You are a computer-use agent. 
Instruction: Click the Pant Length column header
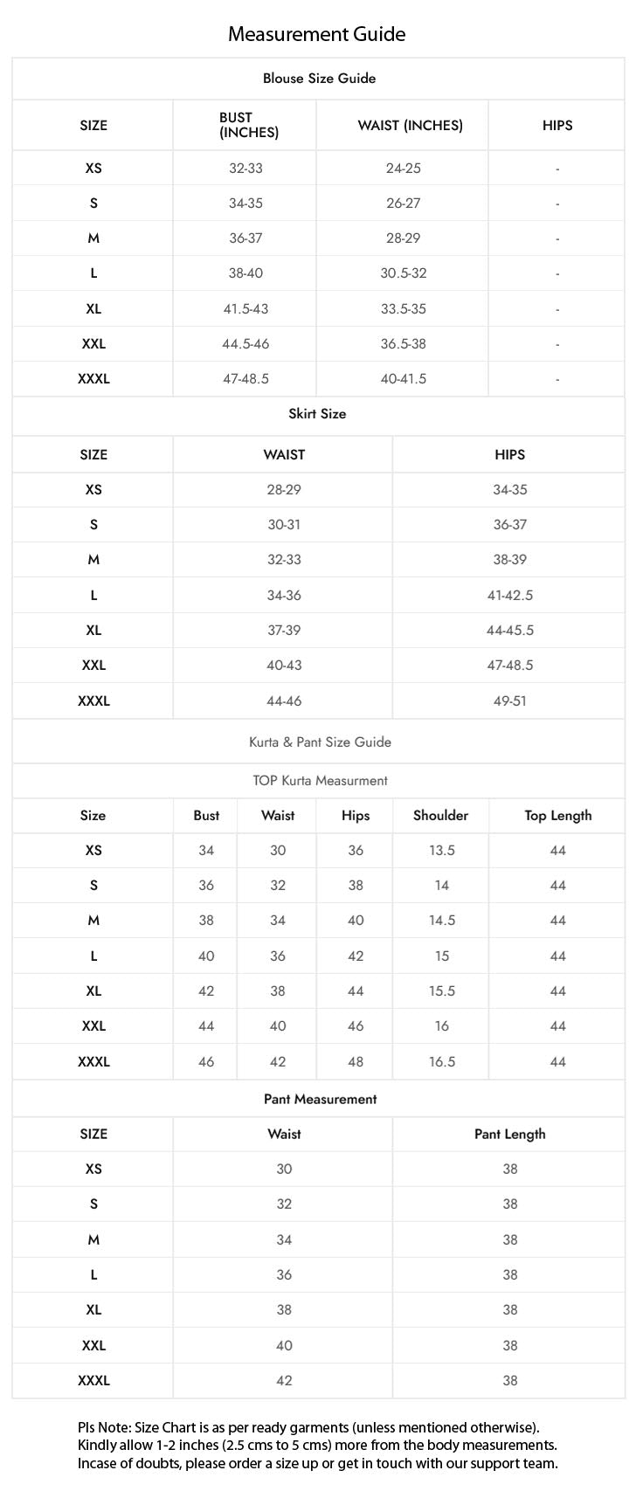[x=509, y=1134]
